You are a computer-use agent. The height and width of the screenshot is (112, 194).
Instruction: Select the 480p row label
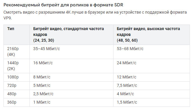(x=12, y=94)
